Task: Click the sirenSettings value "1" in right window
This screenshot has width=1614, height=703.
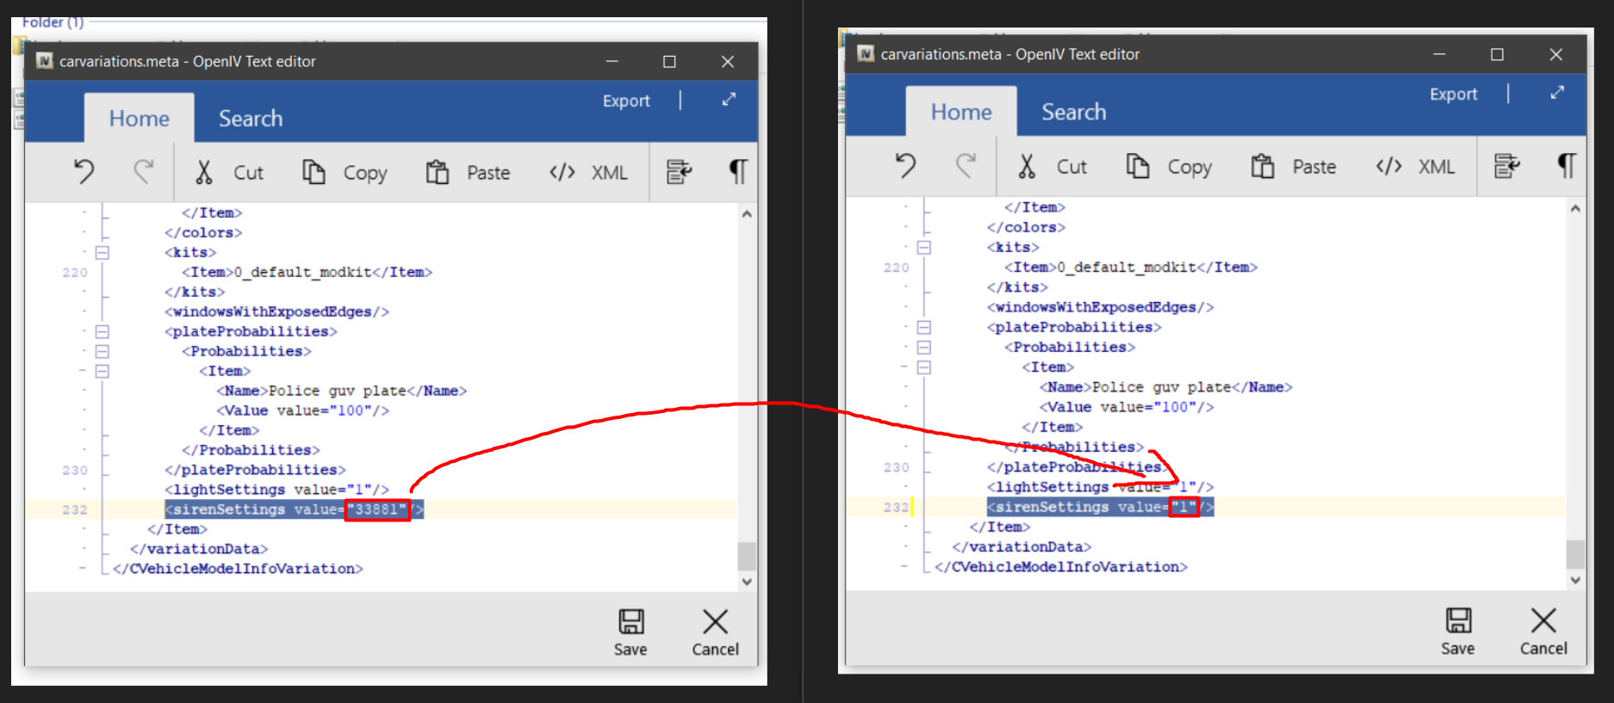Action: coord(1183,507)
